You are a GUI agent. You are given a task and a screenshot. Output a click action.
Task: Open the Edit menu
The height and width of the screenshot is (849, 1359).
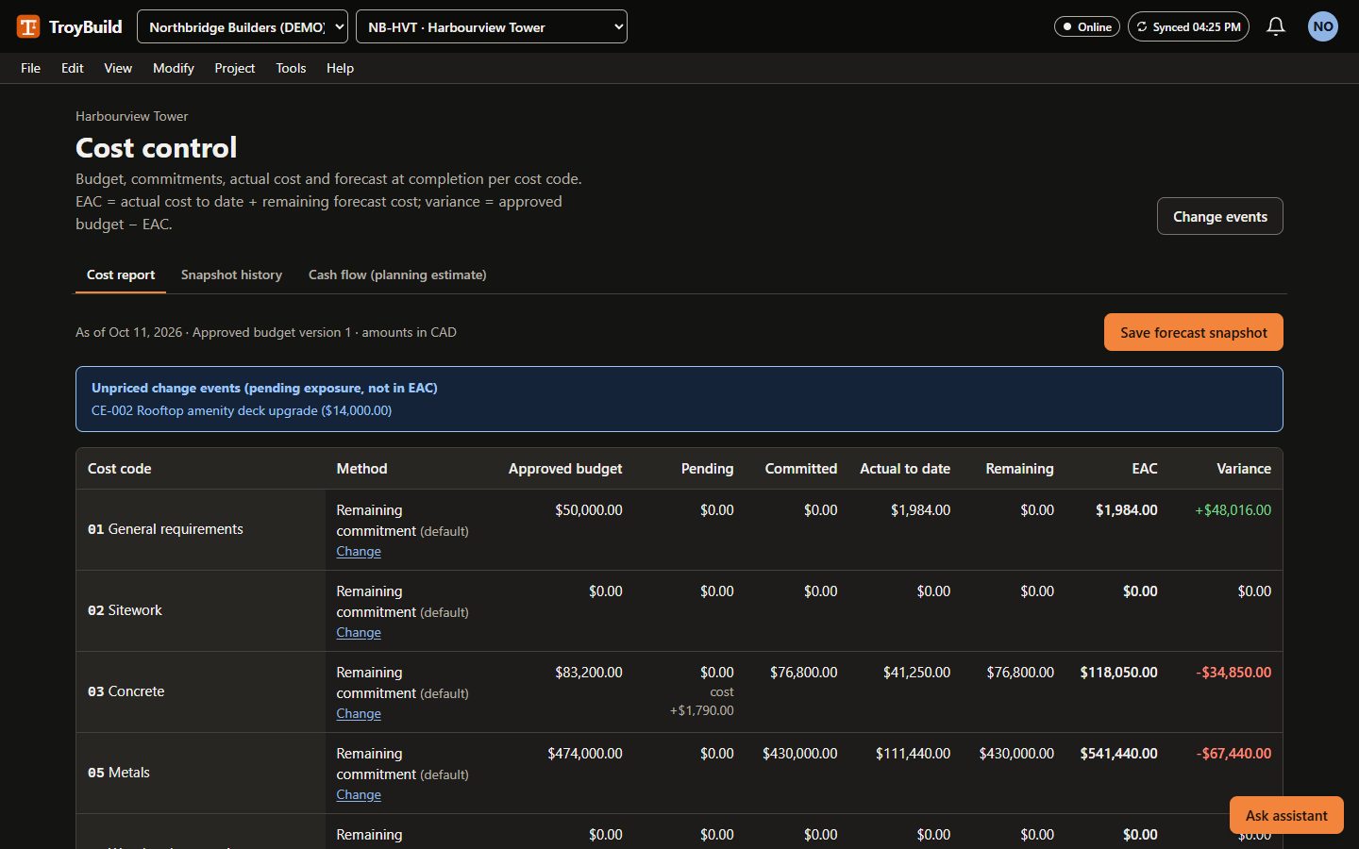pyautogui.click(x=73, y=68)
